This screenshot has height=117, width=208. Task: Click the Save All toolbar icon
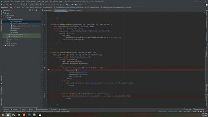tap(4, 5)
